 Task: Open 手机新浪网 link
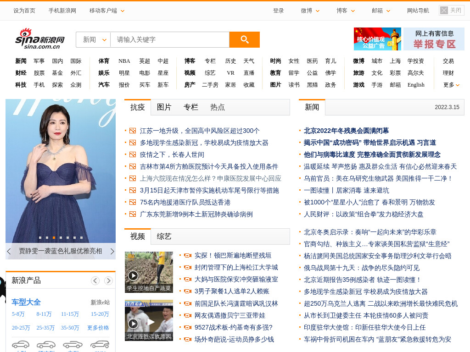pos(62,11)
